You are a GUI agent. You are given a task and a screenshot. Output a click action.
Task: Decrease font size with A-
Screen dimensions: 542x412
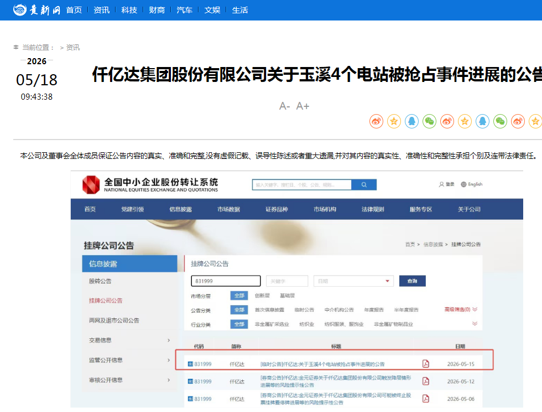(284, 106)
